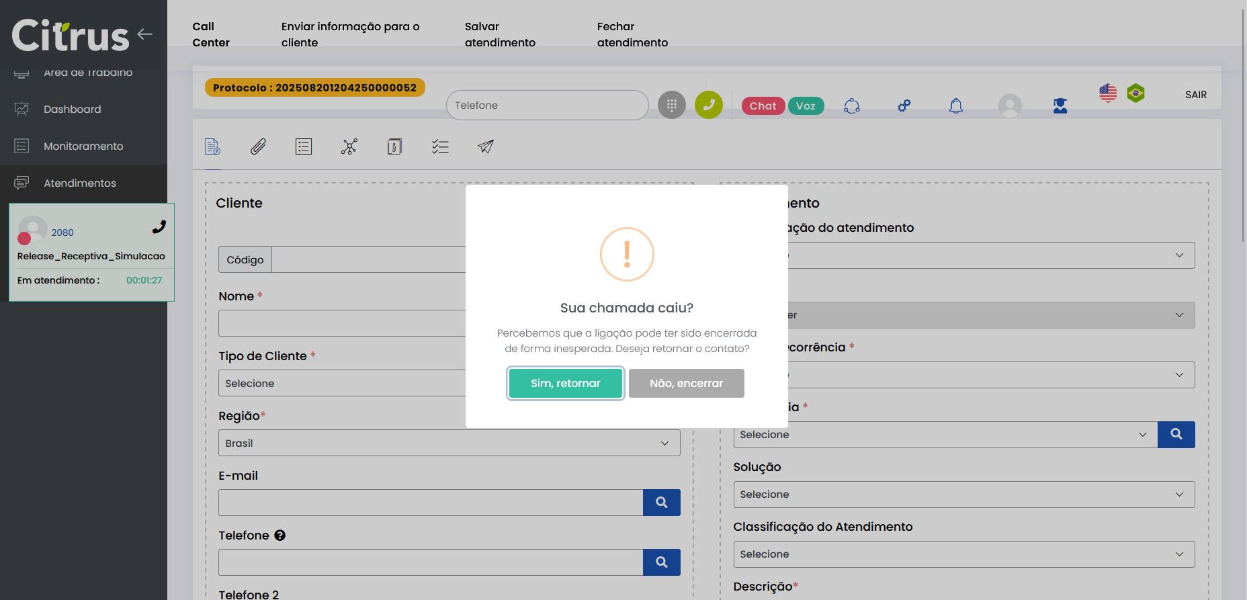This screenshot has height=600, width=1247.
Task: Click the paperclip attachments tab icon
Action: (258, 146)
